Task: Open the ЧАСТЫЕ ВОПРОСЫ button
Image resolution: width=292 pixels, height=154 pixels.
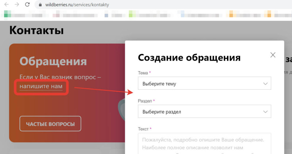Action: (x=50, y=123)
